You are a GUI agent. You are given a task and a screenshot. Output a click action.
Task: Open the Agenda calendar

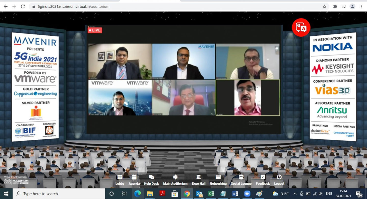click(134, 180)
